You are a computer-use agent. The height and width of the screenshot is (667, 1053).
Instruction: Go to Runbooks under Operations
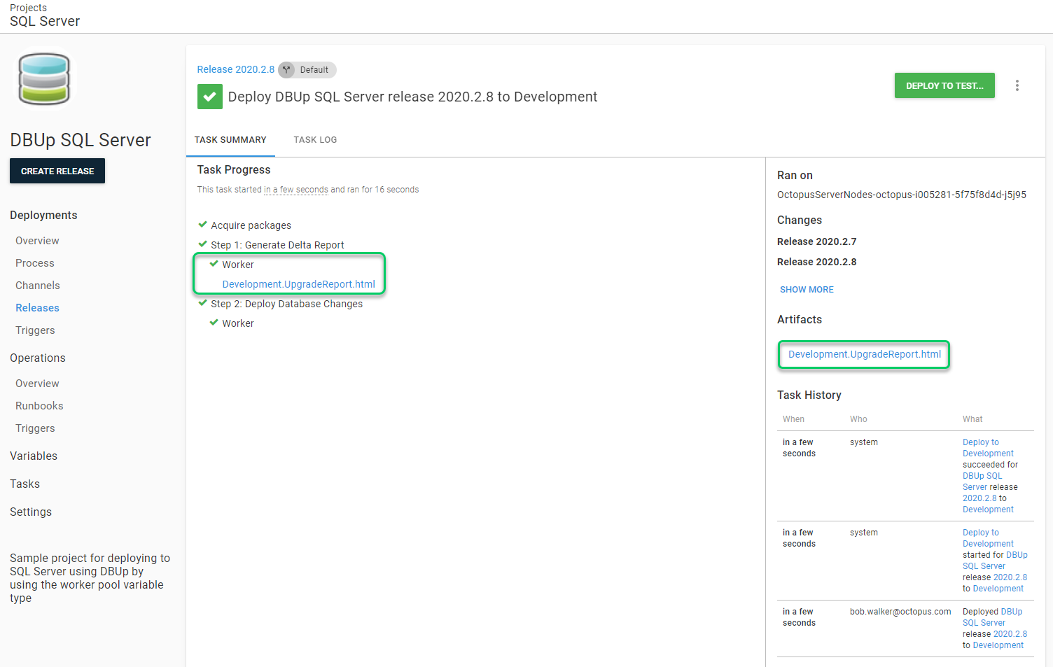[x=39, y=406]
